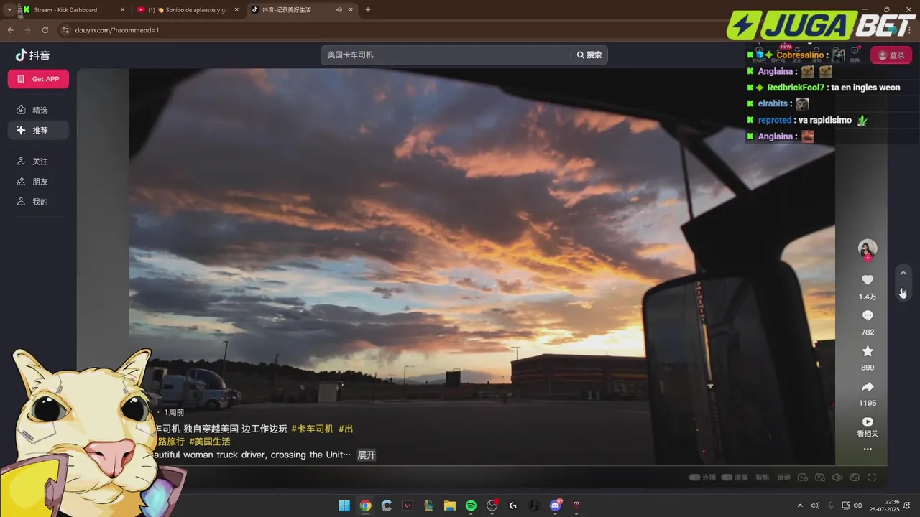Click the browser back arrow
The height and width of the screenshot is (517, 920).
click(x=10, y=30)
